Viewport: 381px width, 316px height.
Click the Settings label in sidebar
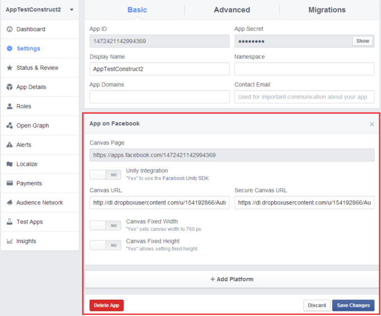coord(29,49)
